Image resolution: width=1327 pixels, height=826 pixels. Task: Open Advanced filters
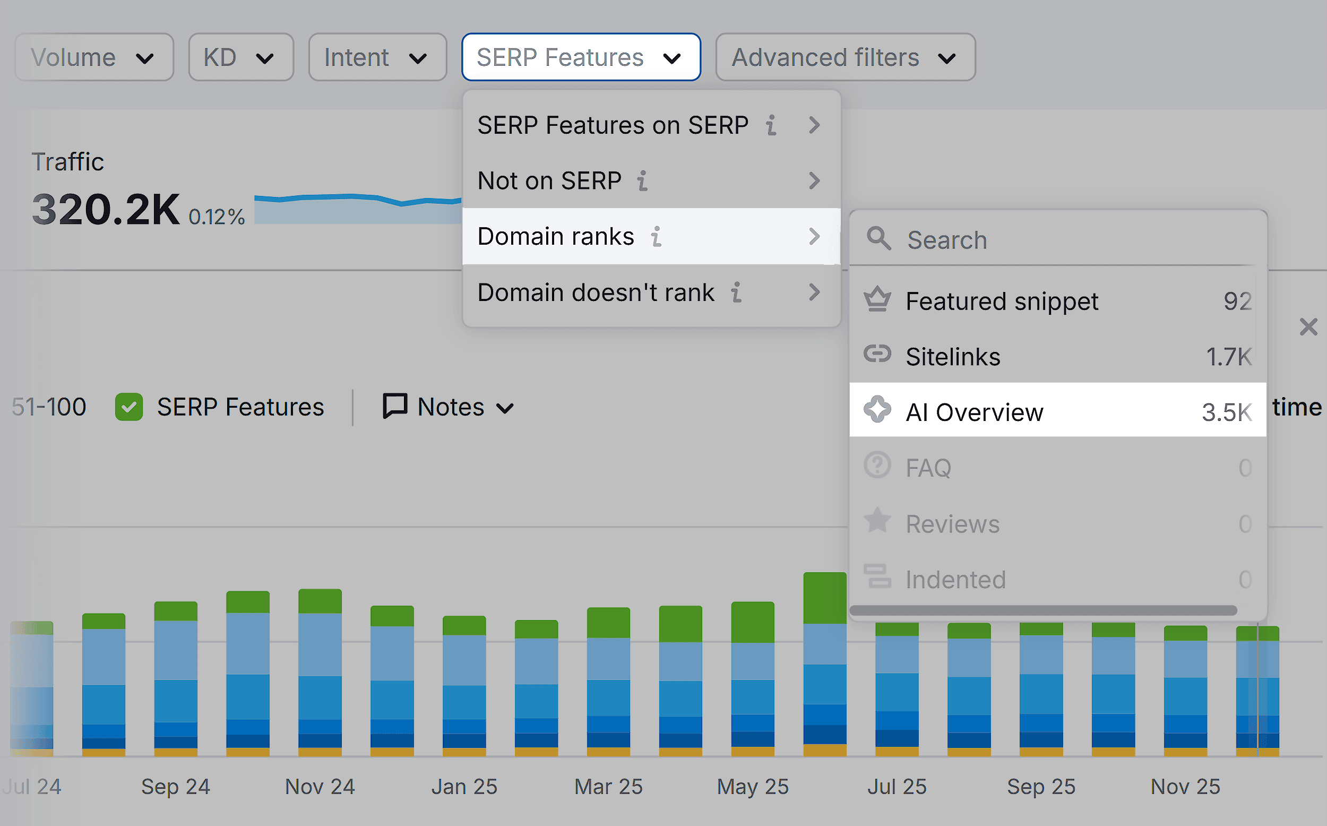pos(845,57)
